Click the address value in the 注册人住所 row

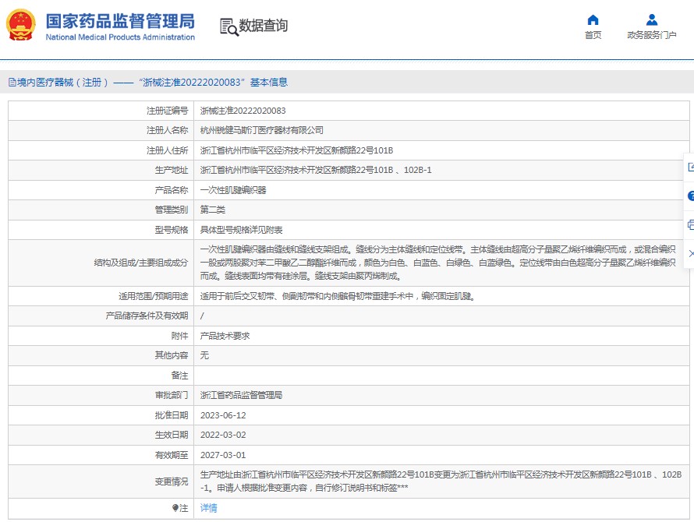click(296, 150)
